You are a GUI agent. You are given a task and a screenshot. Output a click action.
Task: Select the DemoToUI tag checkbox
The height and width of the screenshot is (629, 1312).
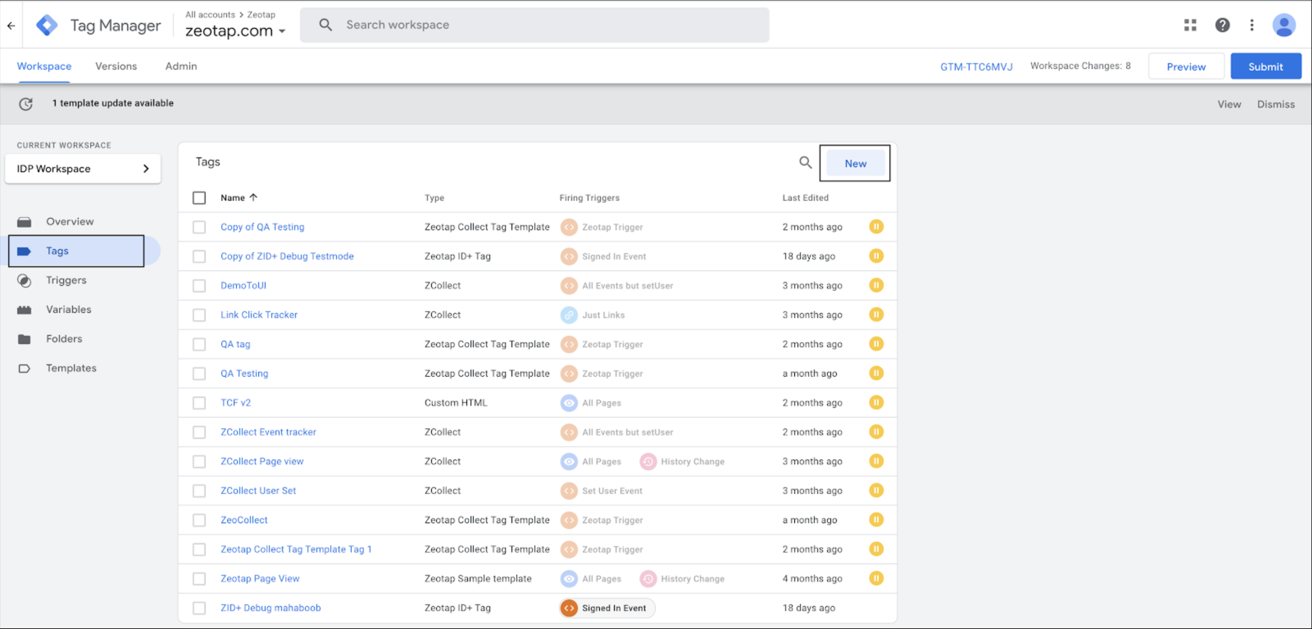(199, 285)
